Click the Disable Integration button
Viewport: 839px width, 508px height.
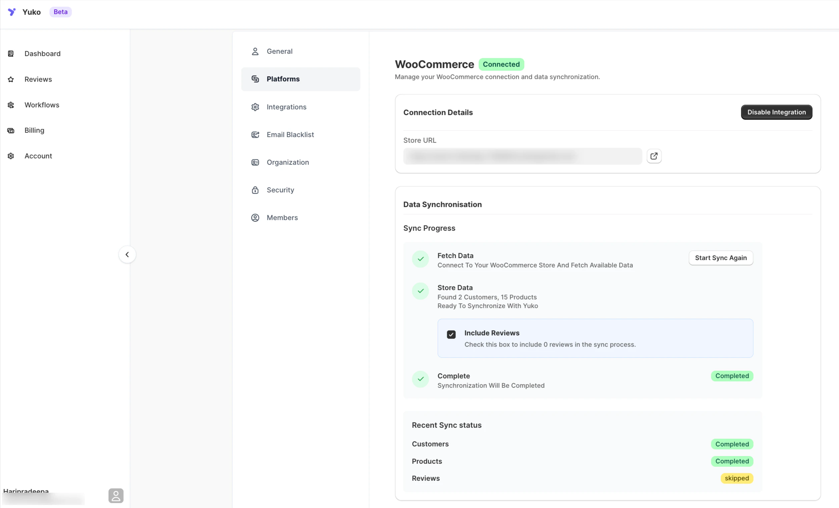[776, 112]
